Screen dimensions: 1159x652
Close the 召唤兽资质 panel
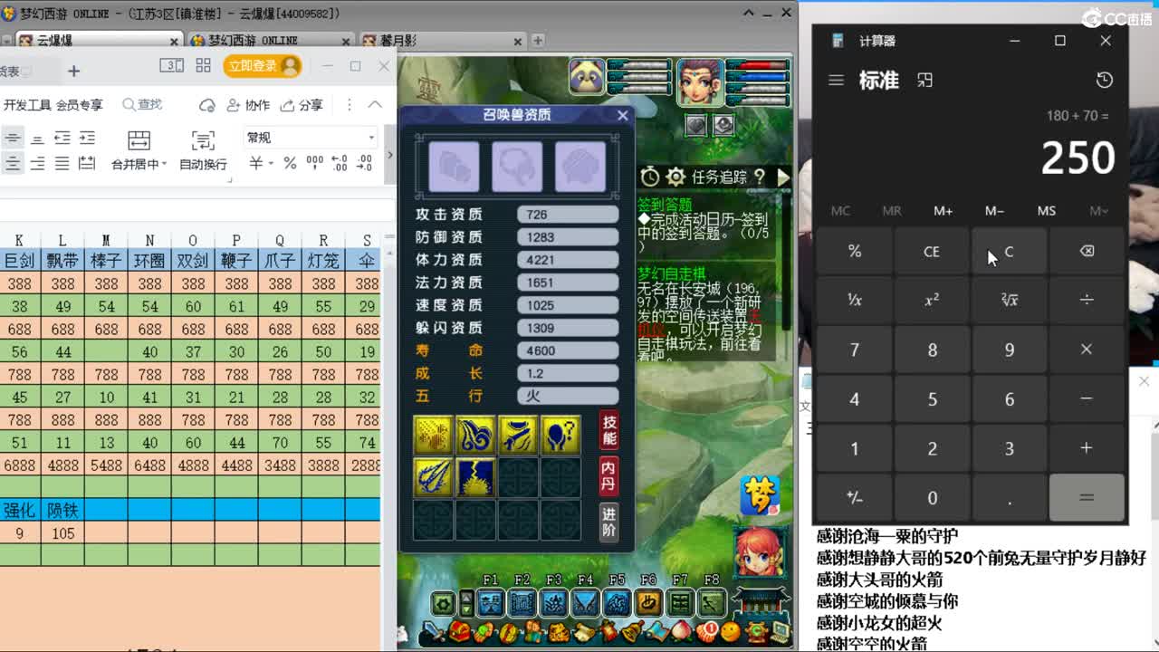(622, 115)
